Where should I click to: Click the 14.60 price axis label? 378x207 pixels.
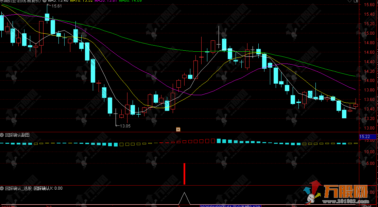(369, 52)
